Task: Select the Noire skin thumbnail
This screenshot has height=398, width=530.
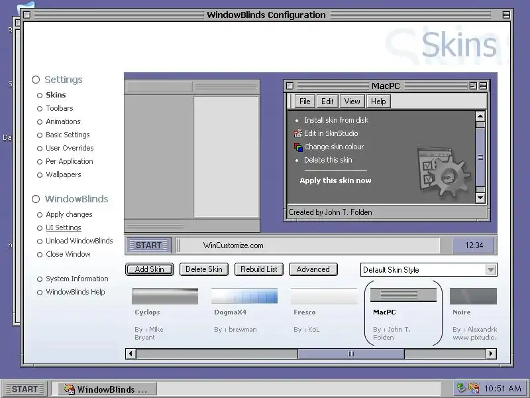Action: point(473,296)
